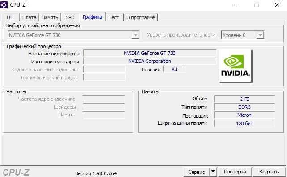287x177 pixels.
Task: Click the Объём label
Action: point(200,99)
